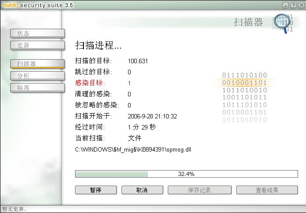Screen dimensions: 306x213
Task: Close the ewido security suite window
Action: tap(301, 5)
